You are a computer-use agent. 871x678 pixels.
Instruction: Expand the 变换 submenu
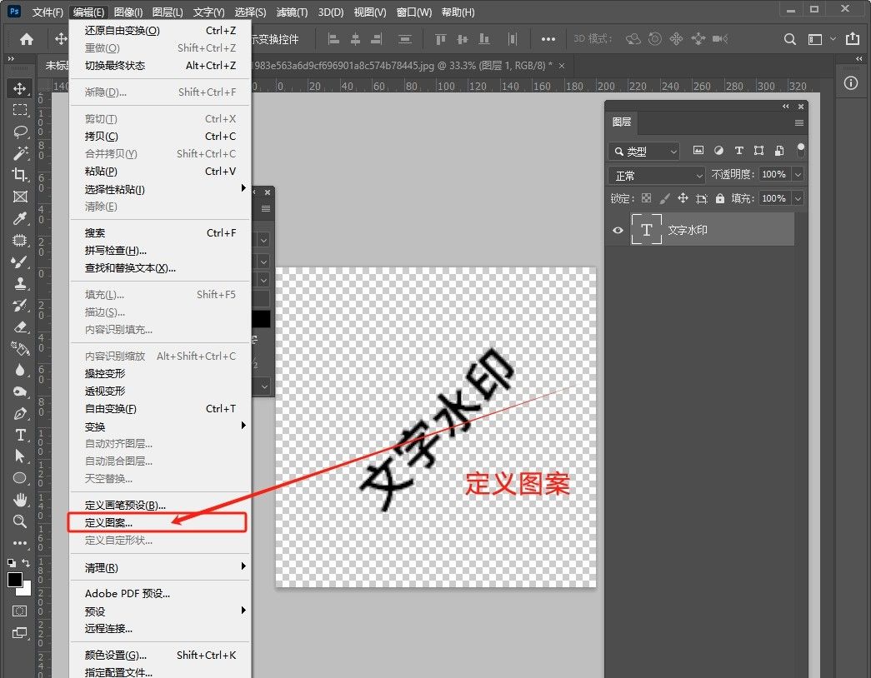(x=160, y=426)
